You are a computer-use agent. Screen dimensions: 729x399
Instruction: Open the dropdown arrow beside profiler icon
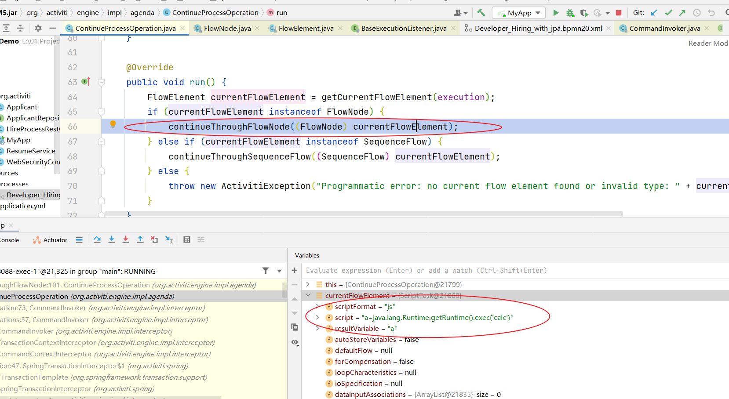[608, 13]
